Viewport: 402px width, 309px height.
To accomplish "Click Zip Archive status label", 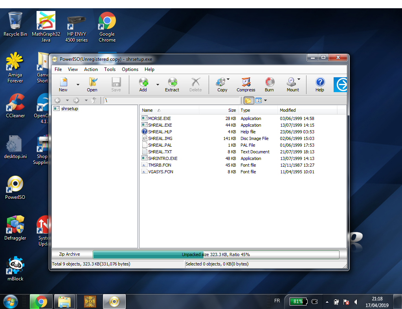I will click(70, 254).
